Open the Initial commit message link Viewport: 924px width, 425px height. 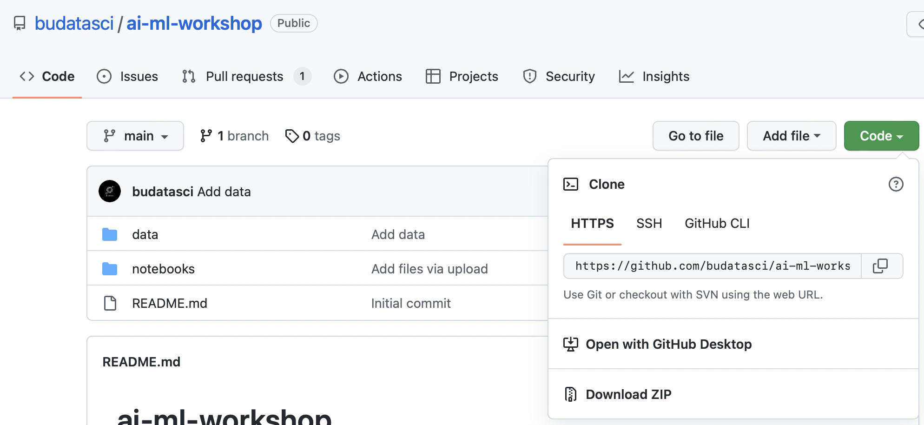(x=411, y=303)
